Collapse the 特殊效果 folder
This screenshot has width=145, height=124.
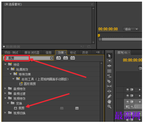[x=11, y=74]
